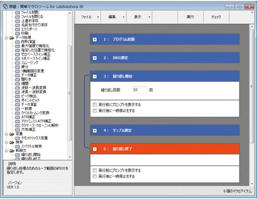The image size is (257, 199).
Task: Expand step 4 サンプル測定 with plus button
Action: tap(95, 131)
